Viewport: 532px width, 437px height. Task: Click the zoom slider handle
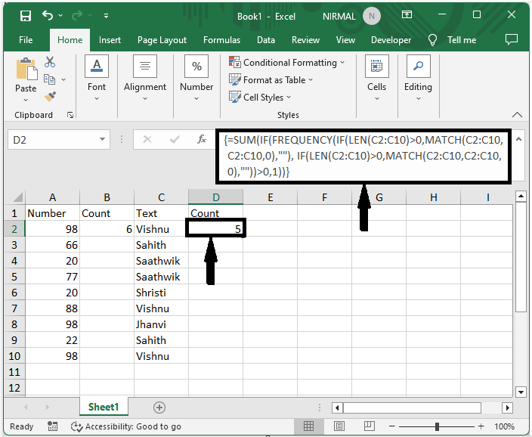click(x=437, y=426)
